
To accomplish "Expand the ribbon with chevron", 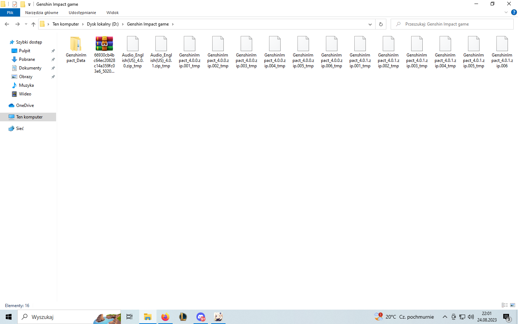I will click(506, 12).
